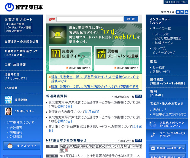Set text size to 大
The height and width of the screenshot is (158, 190).
point(178,12)
